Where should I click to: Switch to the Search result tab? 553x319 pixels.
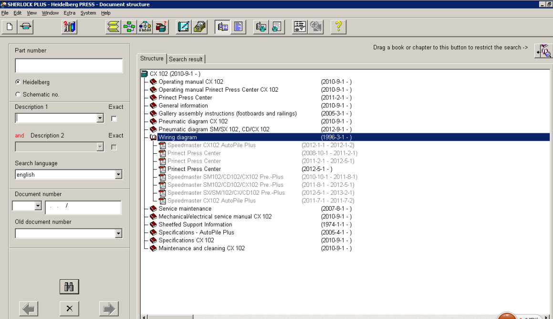[186, 59]
